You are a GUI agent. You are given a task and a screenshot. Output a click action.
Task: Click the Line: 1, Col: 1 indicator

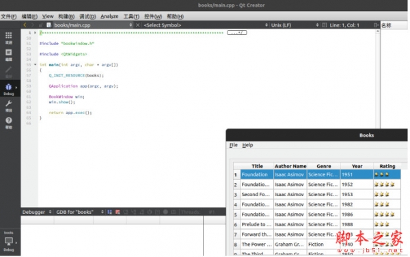[x=344, y=25]
